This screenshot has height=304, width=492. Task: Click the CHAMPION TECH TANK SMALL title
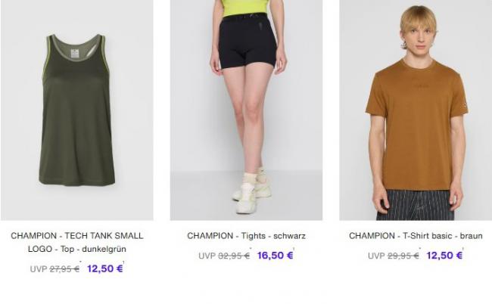tap(77, 236)
